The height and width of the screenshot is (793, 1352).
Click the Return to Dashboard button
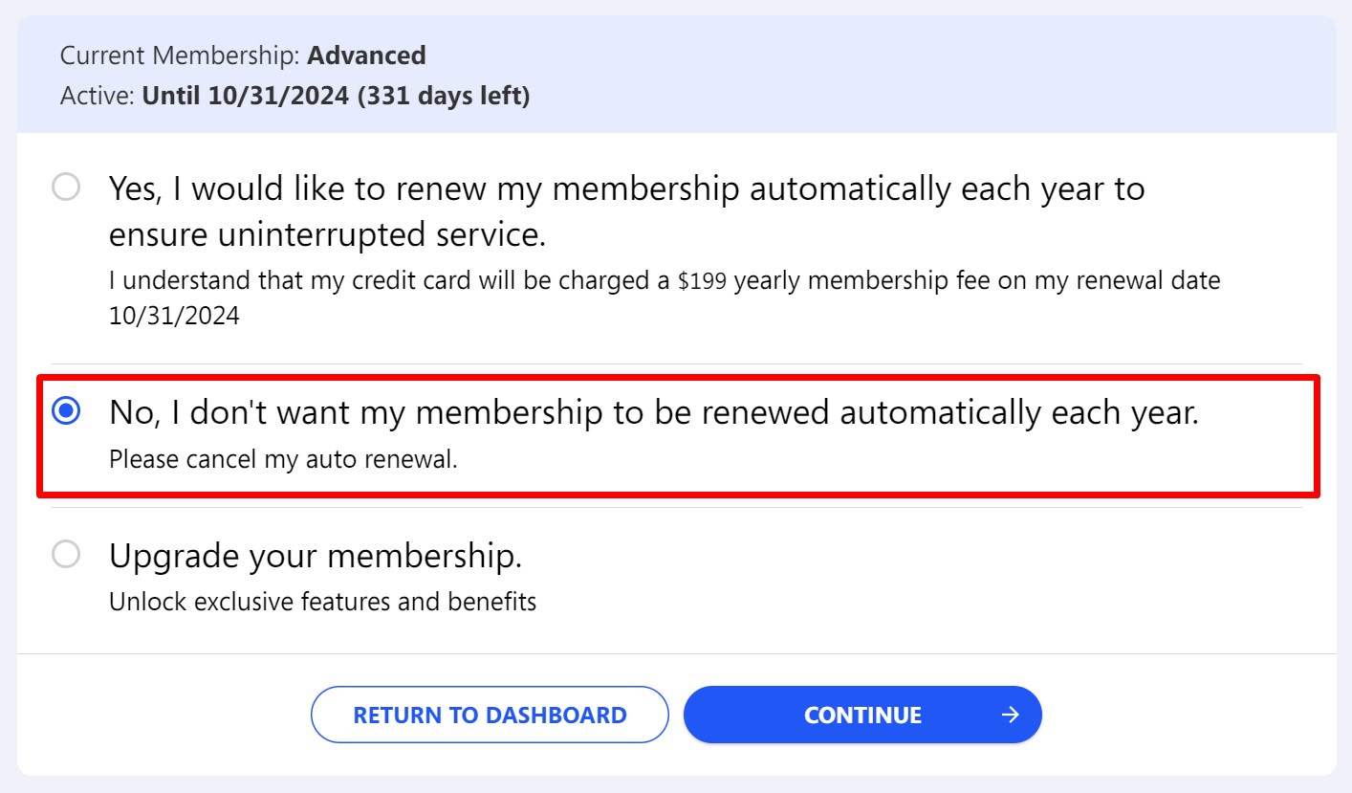tap(489, 714)
